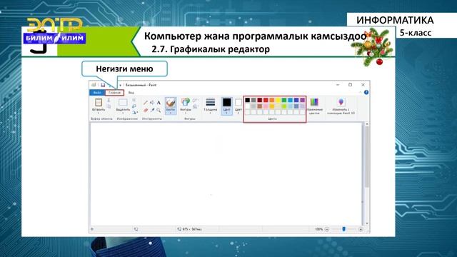Click the Copy icon below Cut

pos(109,106)
